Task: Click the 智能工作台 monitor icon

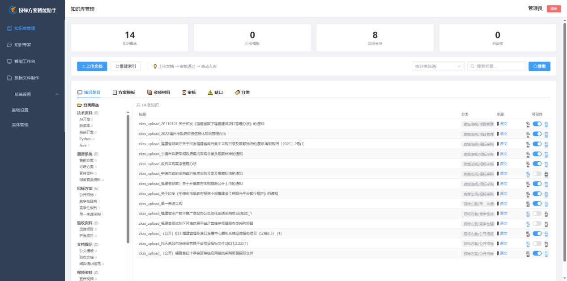Action: pyautogui.click(x=9, y=61)
